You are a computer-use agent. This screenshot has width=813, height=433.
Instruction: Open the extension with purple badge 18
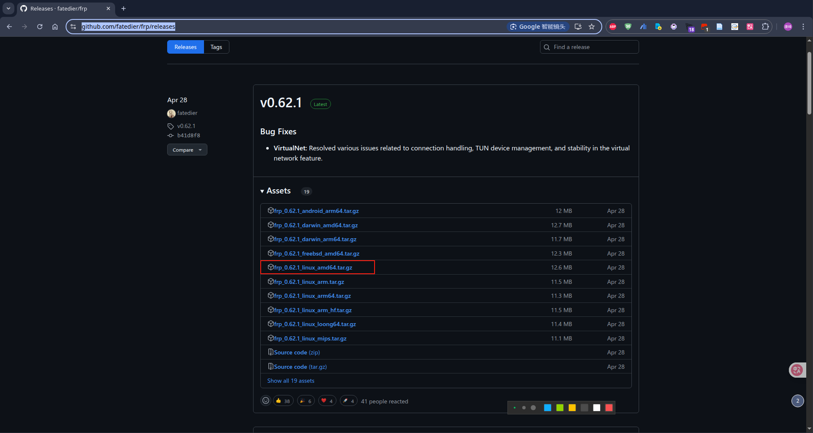tap(689, 27)
